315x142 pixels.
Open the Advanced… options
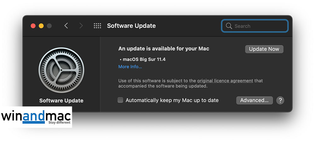click(x=254, y=100)
